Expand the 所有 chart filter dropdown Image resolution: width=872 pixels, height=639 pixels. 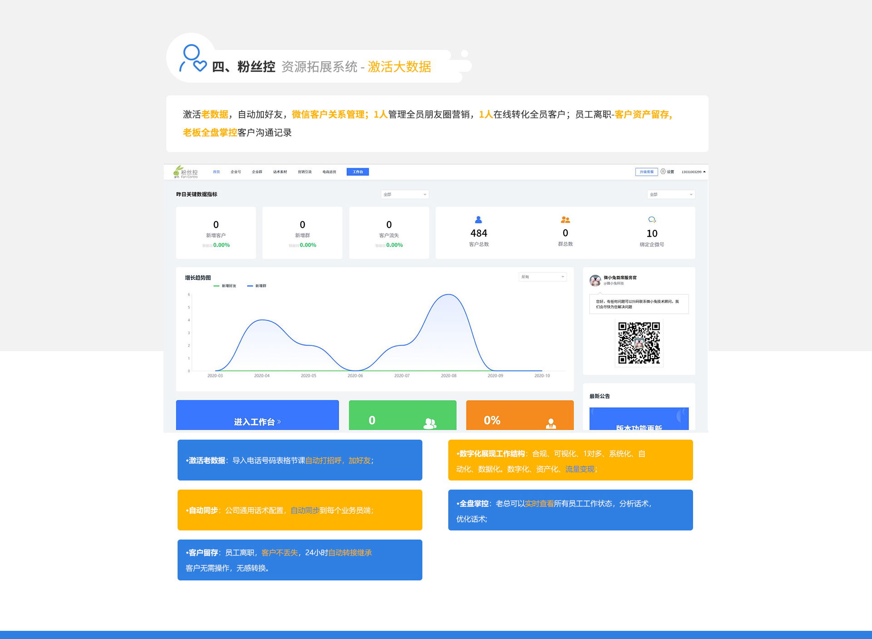coord(543,277)
